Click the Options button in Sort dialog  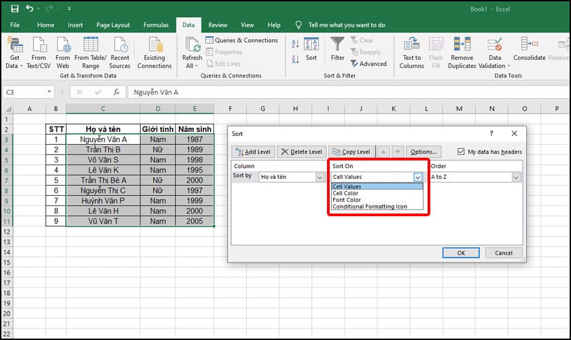pyautogui.click(x=424, y=152)
